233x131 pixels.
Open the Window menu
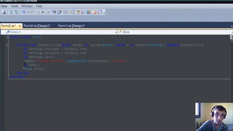(27, 6)
